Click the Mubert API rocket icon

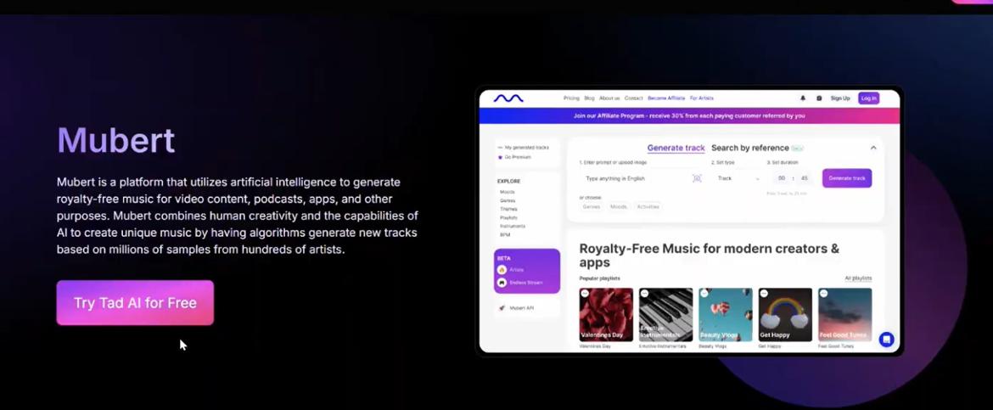click(502, 308)
